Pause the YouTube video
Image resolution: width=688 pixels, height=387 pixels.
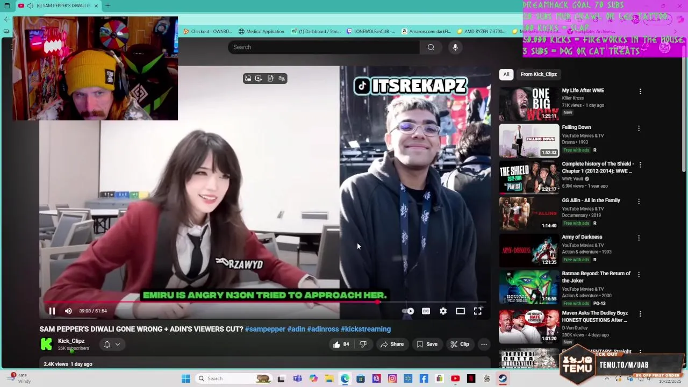(x=52, y=311)
